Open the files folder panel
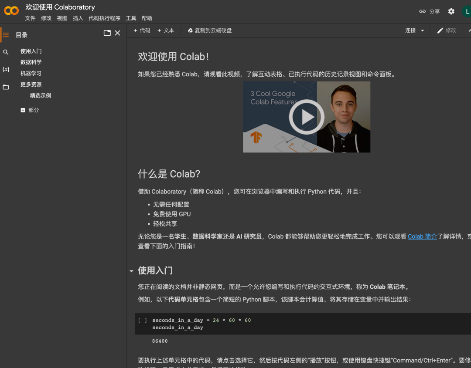This screenshot has width=471, height=368. point(6,87)
